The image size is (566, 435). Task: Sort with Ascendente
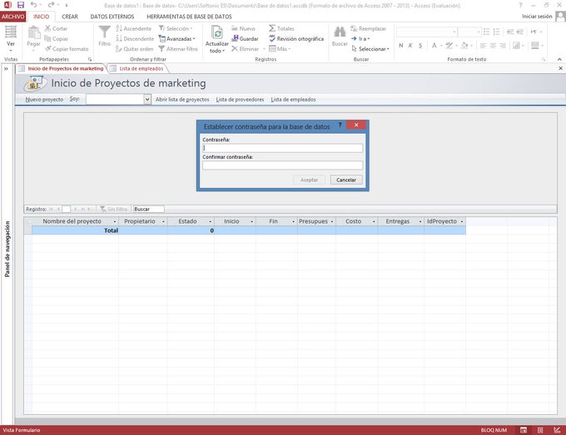pos(133,28)
